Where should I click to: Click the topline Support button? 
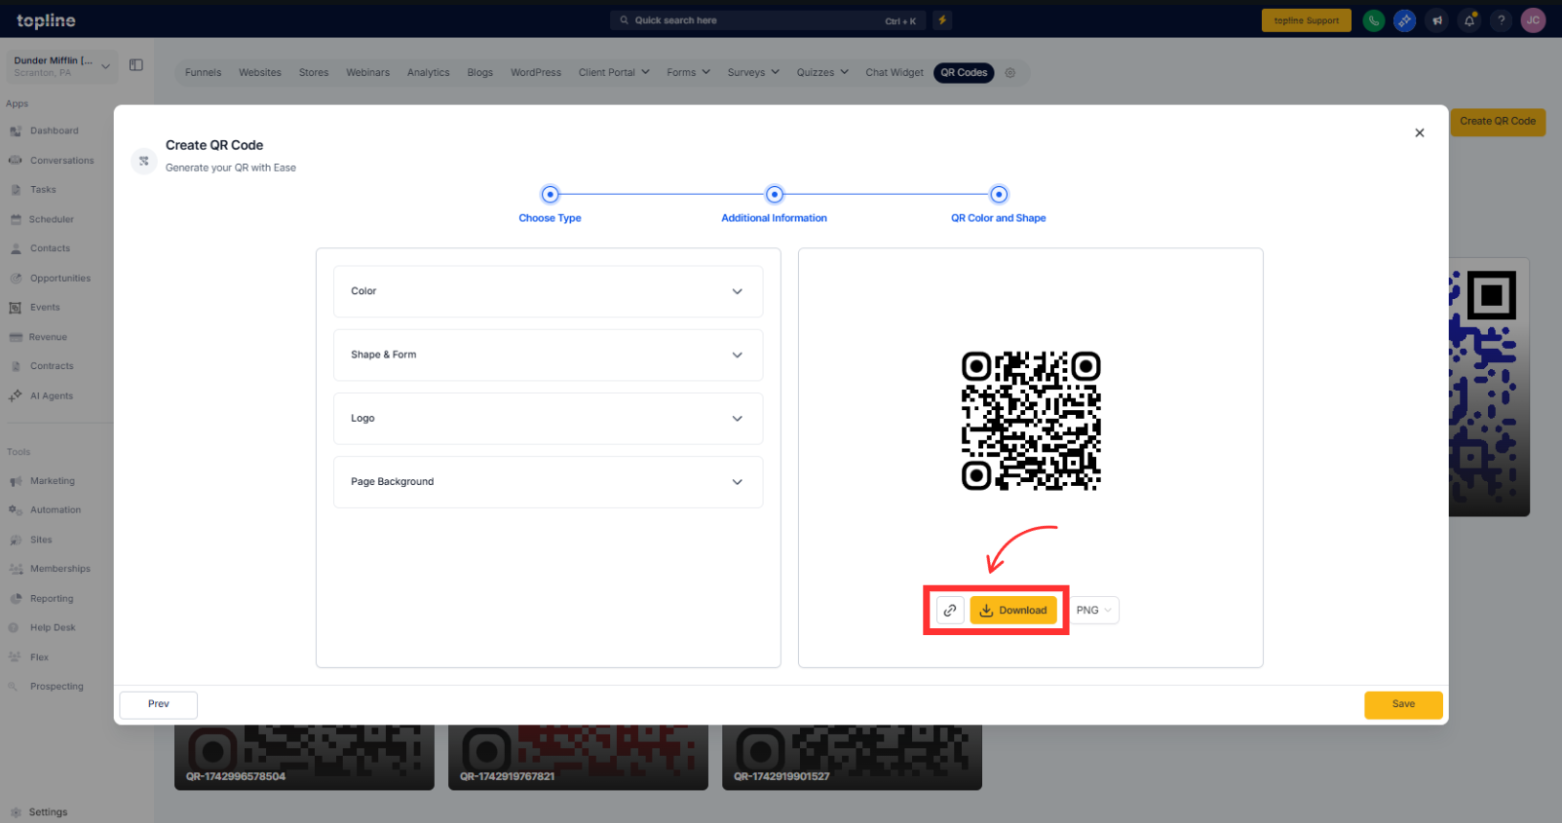click(1307, 20)
